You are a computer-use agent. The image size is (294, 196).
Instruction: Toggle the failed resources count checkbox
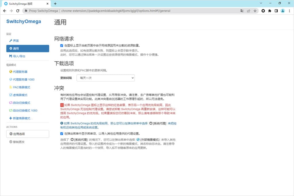click(x=61, y=46)
